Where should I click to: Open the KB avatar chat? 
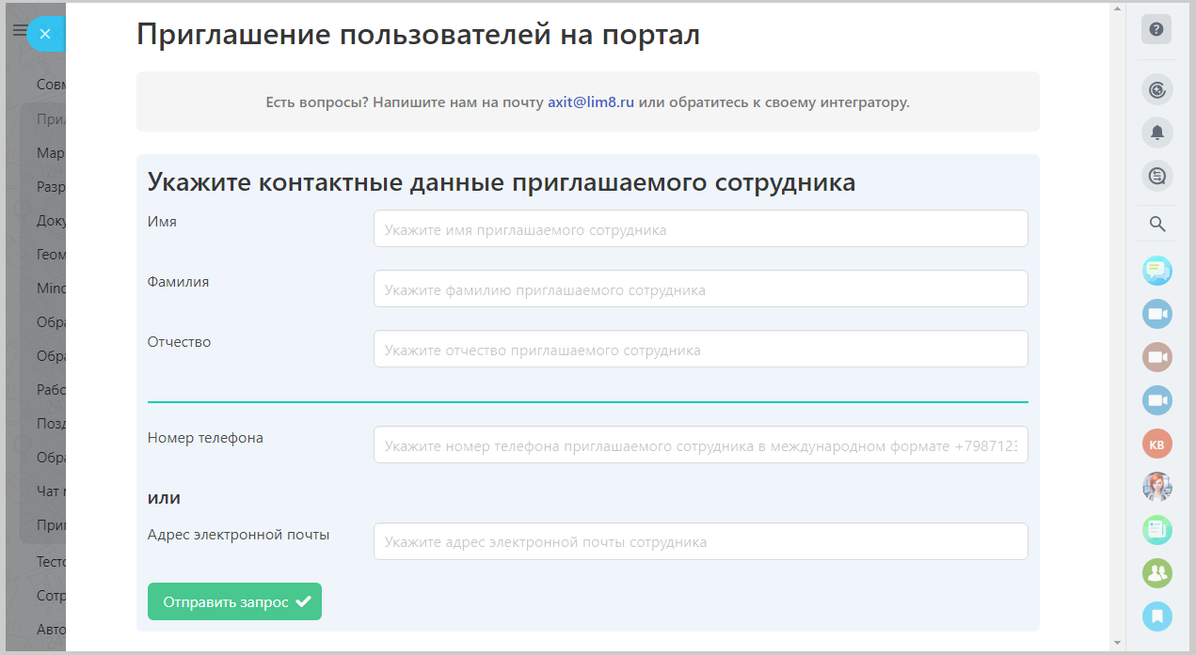click(x=1156, y=444)
